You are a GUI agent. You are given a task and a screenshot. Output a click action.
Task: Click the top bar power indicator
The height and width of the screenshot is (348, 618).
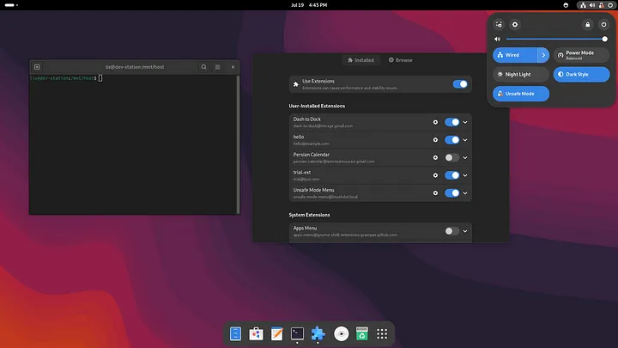tap(610, 5)
